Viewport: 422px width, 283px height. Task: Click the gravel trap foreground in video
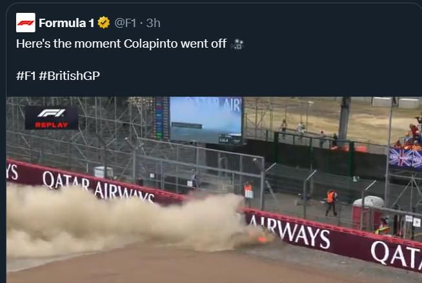[161, 266]
